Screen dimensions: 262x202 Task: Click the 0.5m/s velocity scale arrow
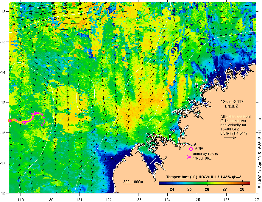point(230,138)
